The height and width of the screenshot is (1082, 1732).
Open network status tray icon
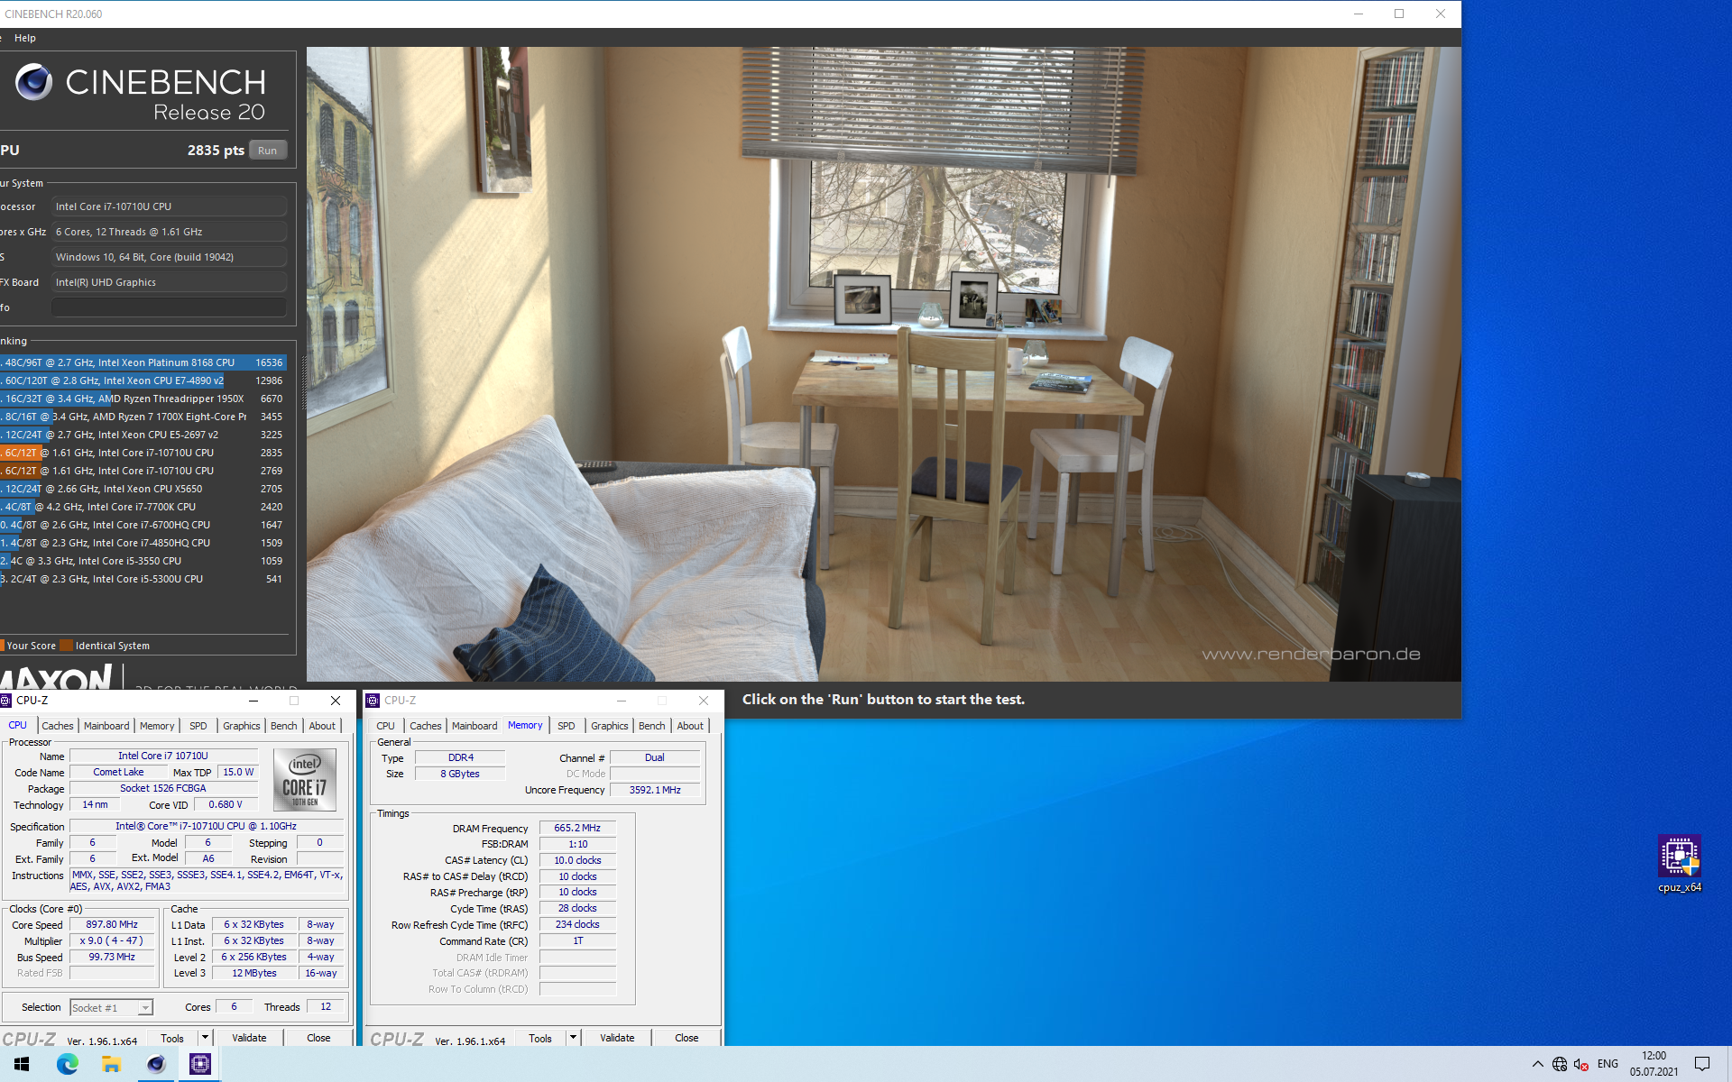point(1560,1064)
